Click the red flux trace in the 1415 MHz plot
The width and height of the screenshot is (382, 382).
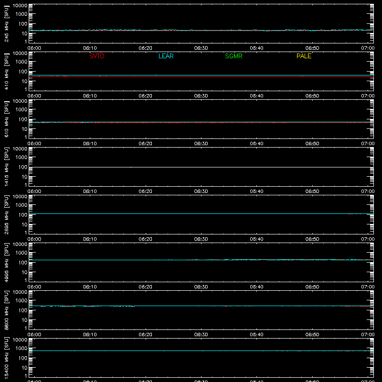pos(201,167)
